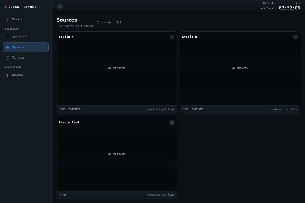Click the Schedule list icon
The height and width of the screenshot is (203, 305).
7,37
